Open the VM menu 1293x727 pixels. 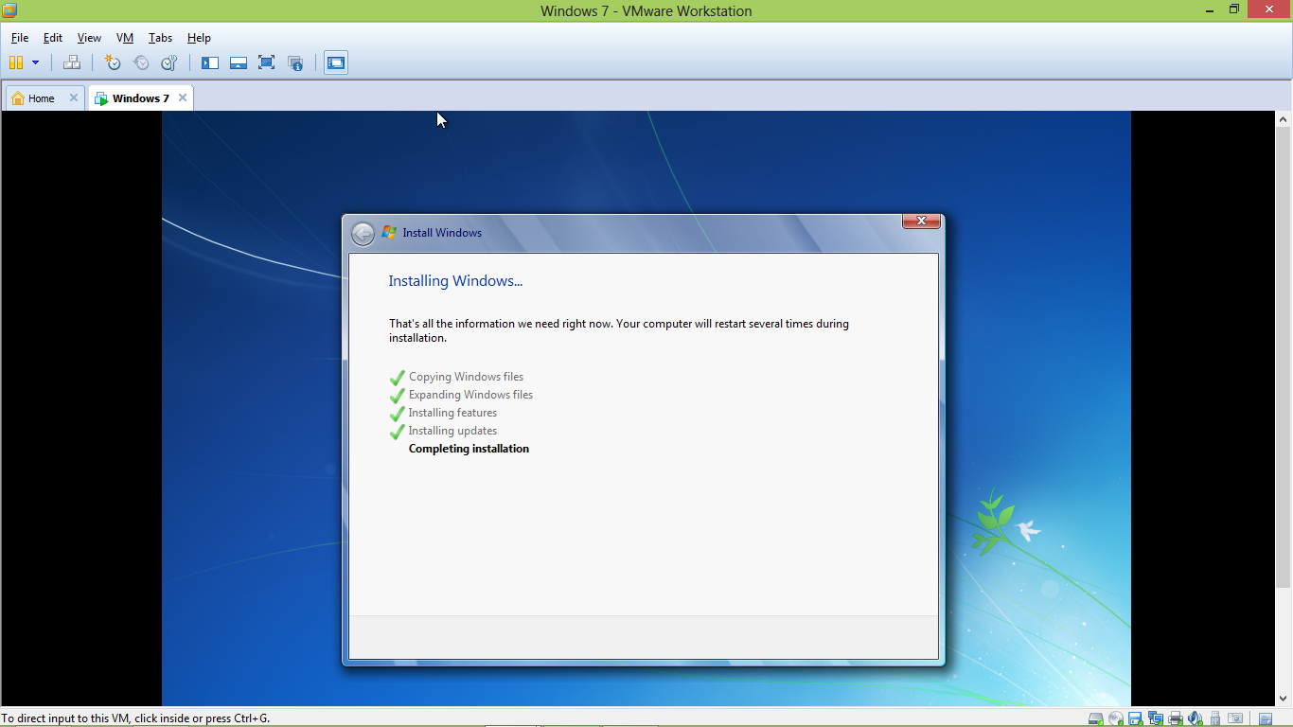125,38
